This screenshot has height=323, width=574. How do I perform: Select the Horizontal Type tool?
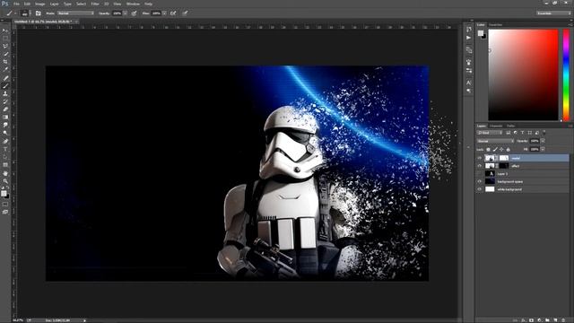[5, 149]
